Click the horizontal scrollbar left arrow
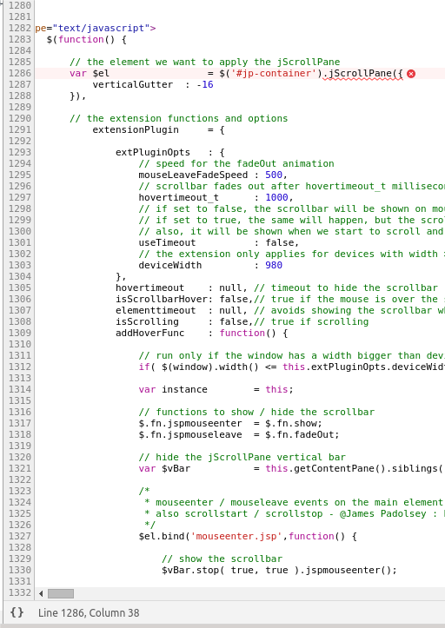445x628 pixels. click(41, 593)
